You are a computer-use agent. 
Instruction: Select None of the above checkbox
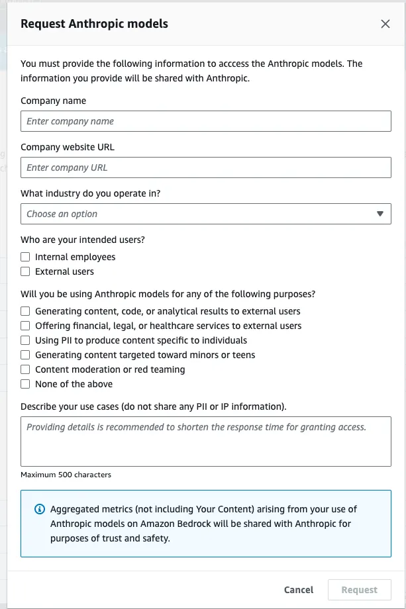pos(25,384)
